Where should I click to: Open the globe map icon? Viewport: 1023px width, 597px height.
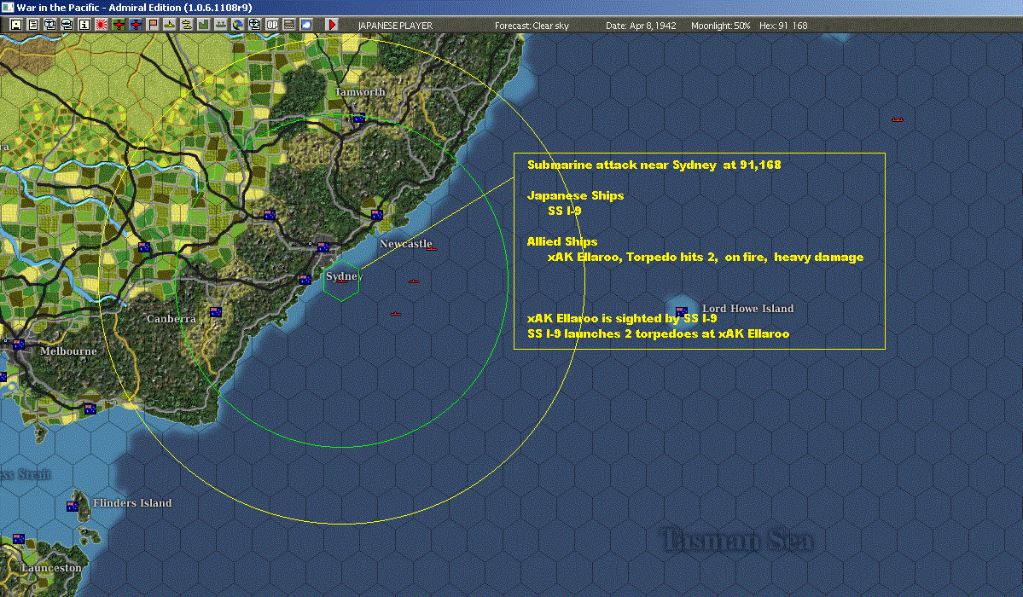click(237, 25)
